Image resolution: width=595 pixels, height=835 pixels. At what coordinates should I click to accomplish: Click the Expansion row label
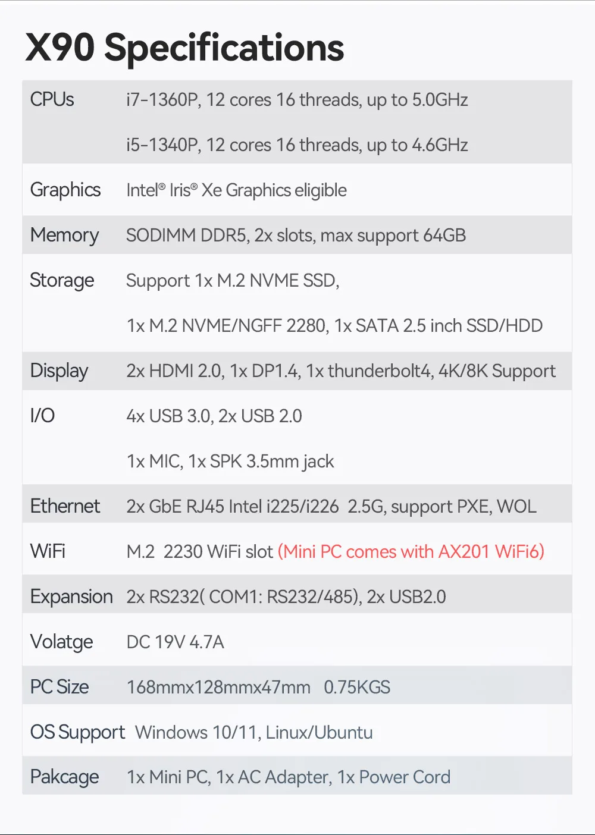pos(71,597)
